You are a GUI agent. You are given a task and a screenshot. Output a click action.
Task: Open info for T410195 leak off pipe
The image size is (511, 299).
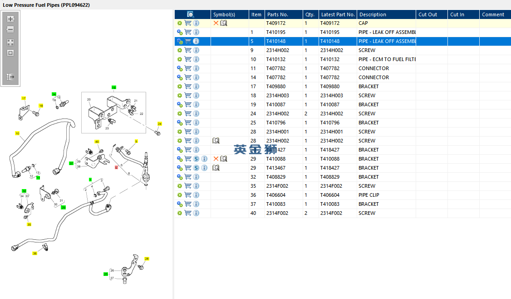(x=196, y=32)
